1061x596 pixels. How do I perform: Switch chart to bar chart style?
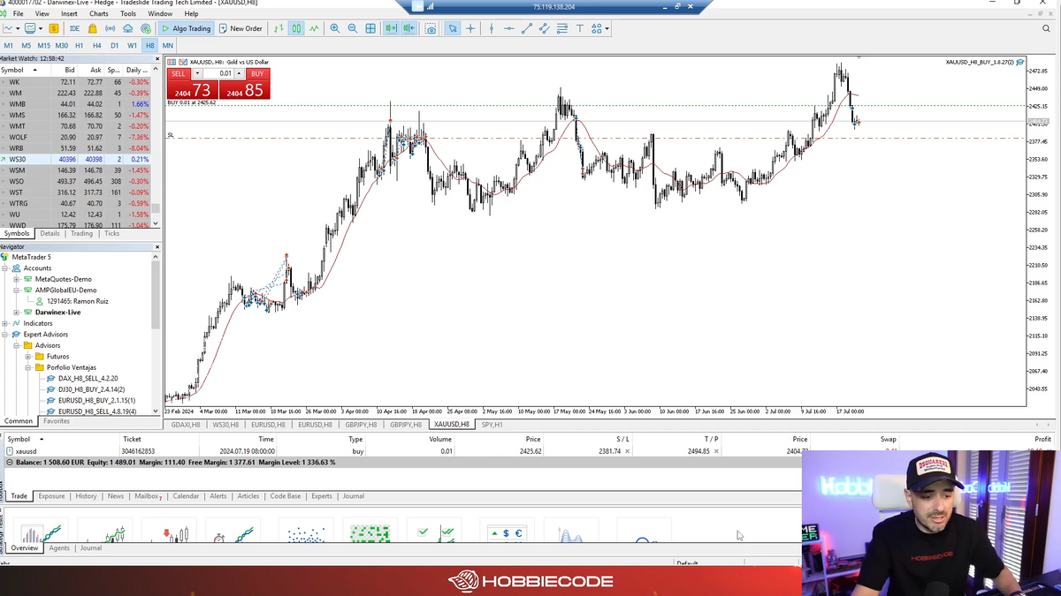[279, 28]
